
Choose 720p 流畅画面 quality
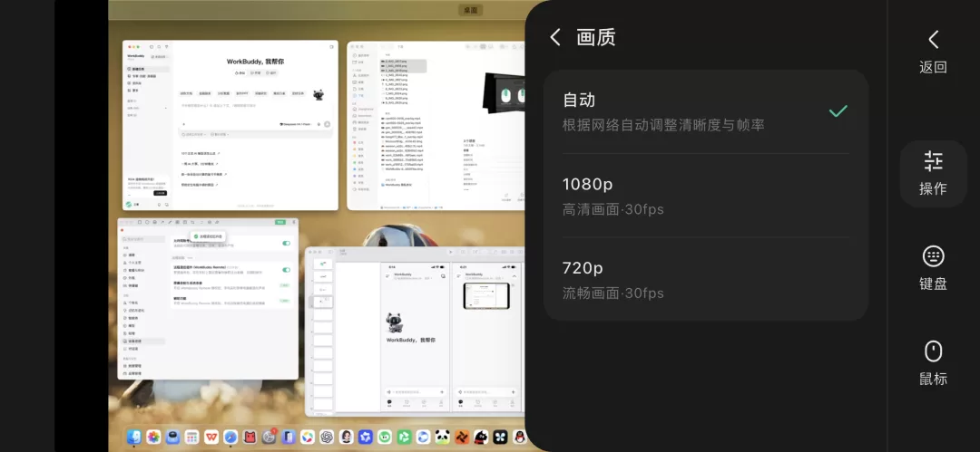pos(706,279)
